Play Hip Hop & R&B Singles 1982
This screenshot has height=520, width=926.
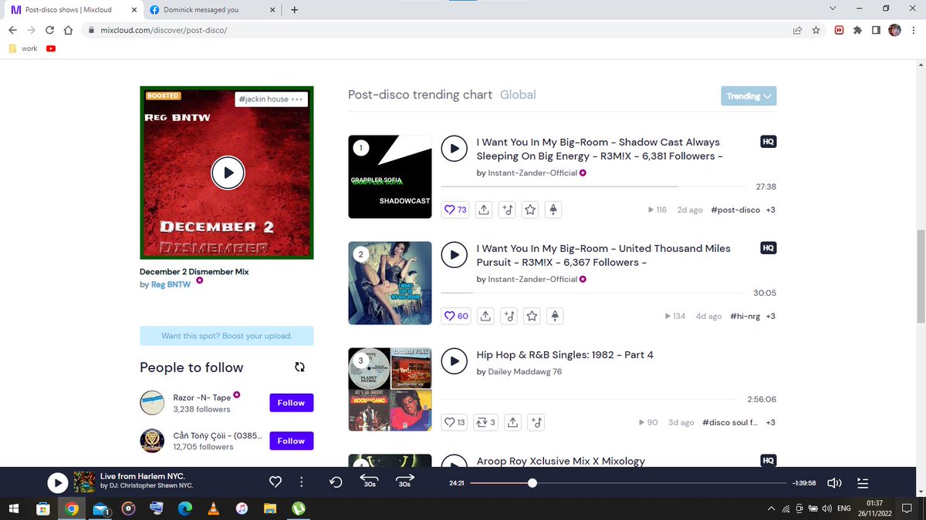tap(455, 361)
